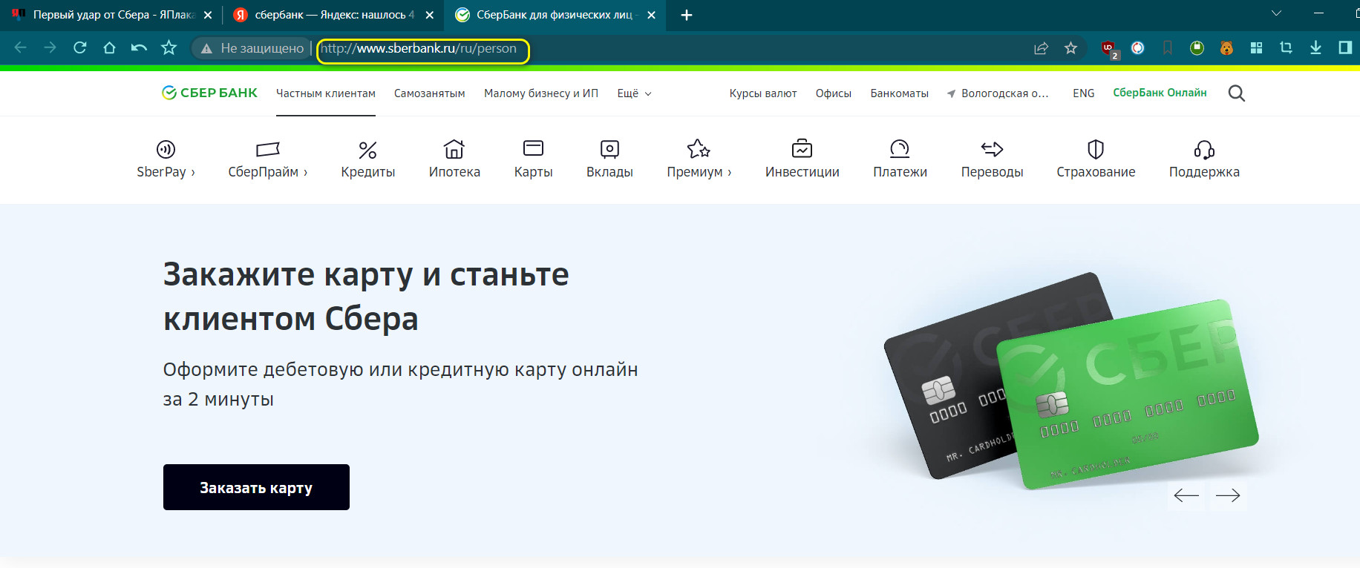Reload the Sberbank page

(80, 48)
